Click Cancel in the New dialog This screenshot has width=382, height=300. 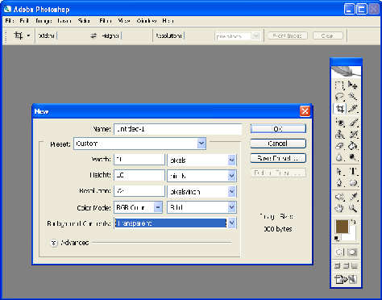[278, 144]
